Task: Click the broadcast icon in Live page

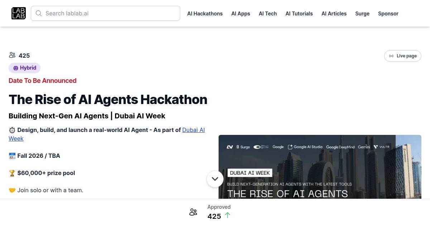Action: click(x=391, y=56)
